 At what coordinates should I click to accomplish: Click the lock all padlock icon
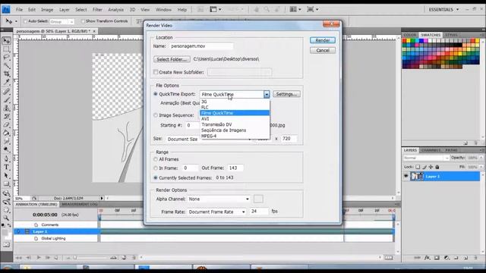tap(437, 167)
